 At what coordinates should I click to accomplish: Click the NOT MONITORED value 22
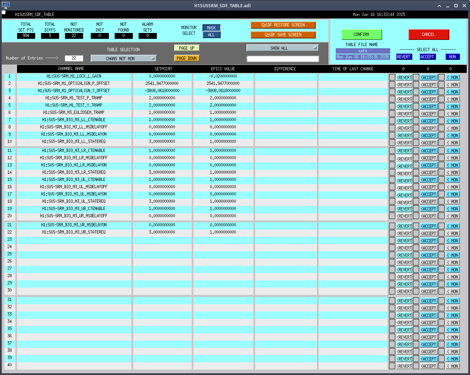point(74,36)
